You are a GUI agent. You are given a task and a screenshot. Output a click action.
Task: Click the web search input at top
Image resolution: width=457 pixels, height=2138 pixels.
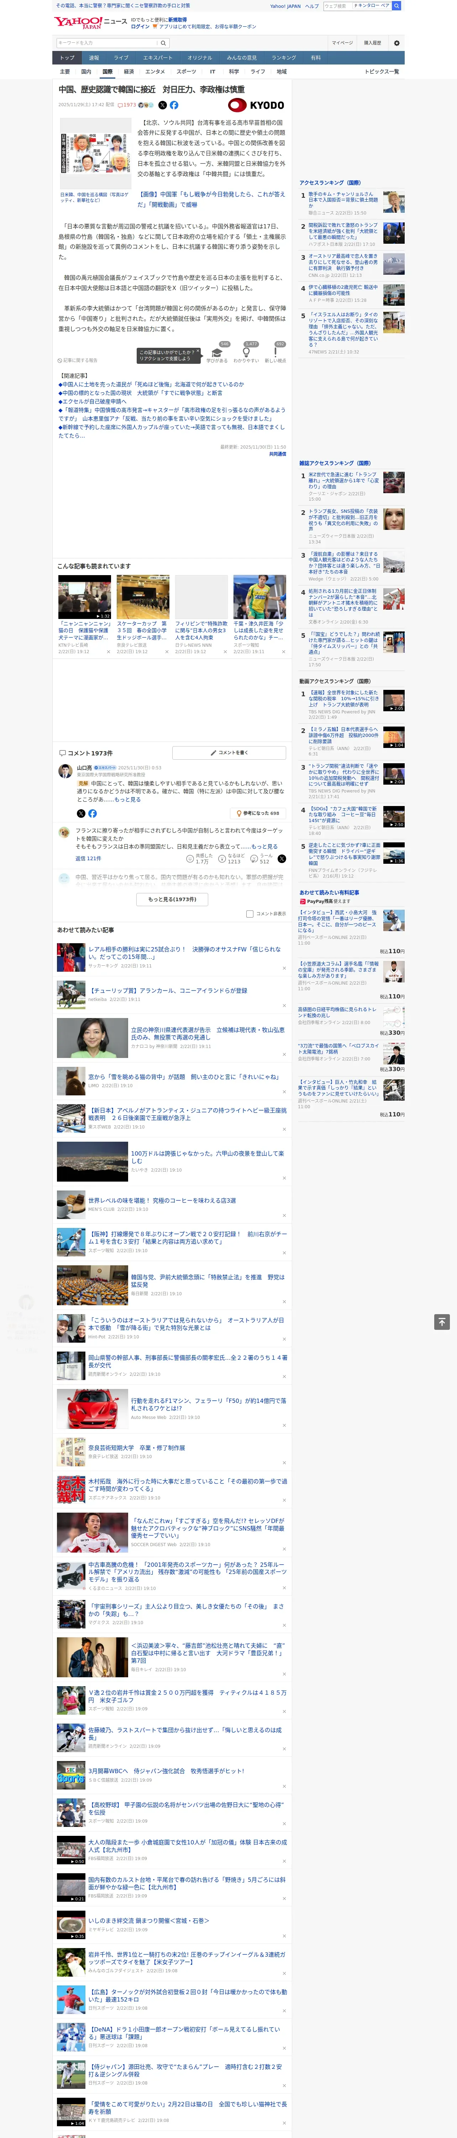click(337, 6)
